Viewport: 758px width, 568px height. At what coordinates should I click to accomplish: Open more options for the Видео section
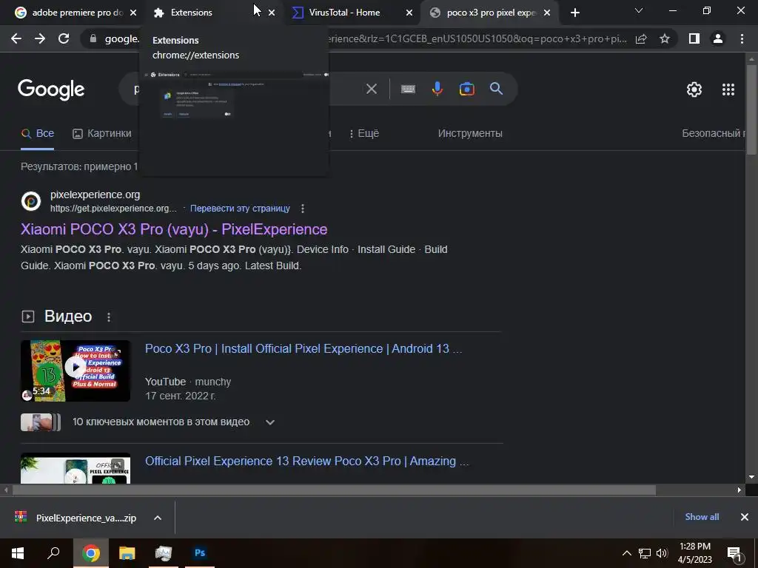coord(109,317)
